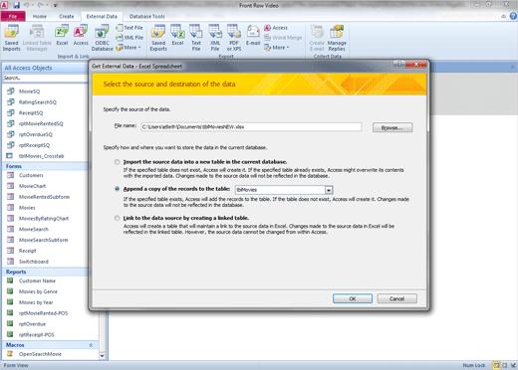This screenshot has height=370, width=518.
Task: Switch to the External Data tab
Action: pos(102,16)
